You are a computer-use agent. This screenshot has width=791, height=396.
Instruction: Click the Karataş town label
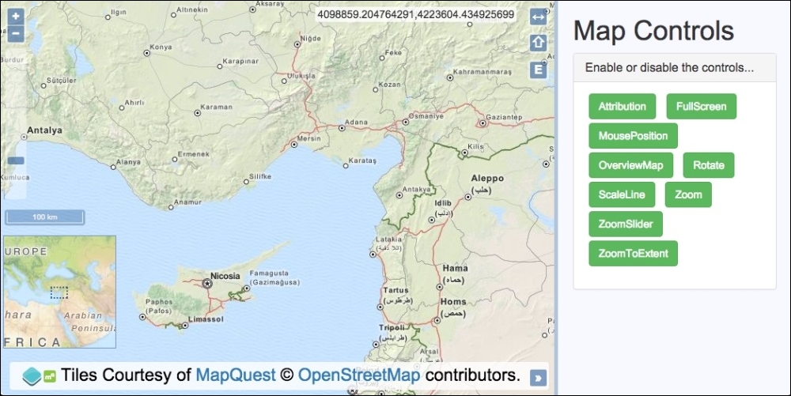click(x=362, y=160)
